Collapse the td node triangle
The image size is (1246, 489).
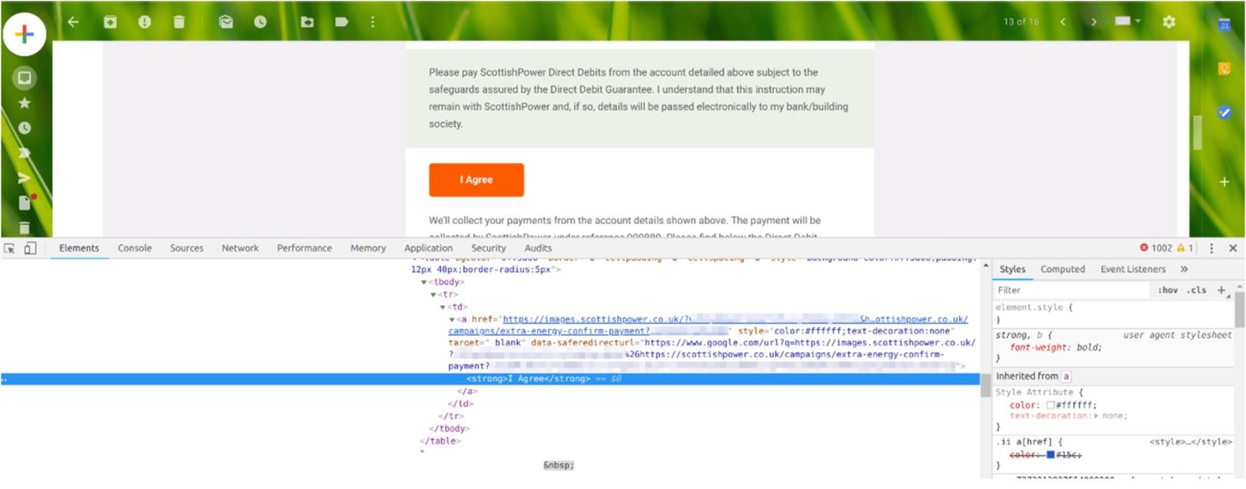click(442, 307)
